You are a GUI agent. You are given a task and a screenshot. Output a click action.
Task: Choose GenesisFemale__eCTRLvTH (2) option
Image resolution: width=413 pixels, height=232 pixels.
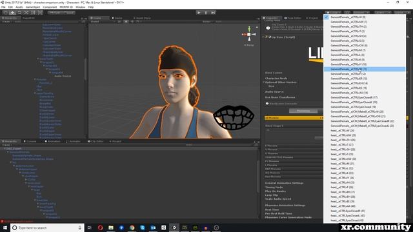[x=365, y=26]
